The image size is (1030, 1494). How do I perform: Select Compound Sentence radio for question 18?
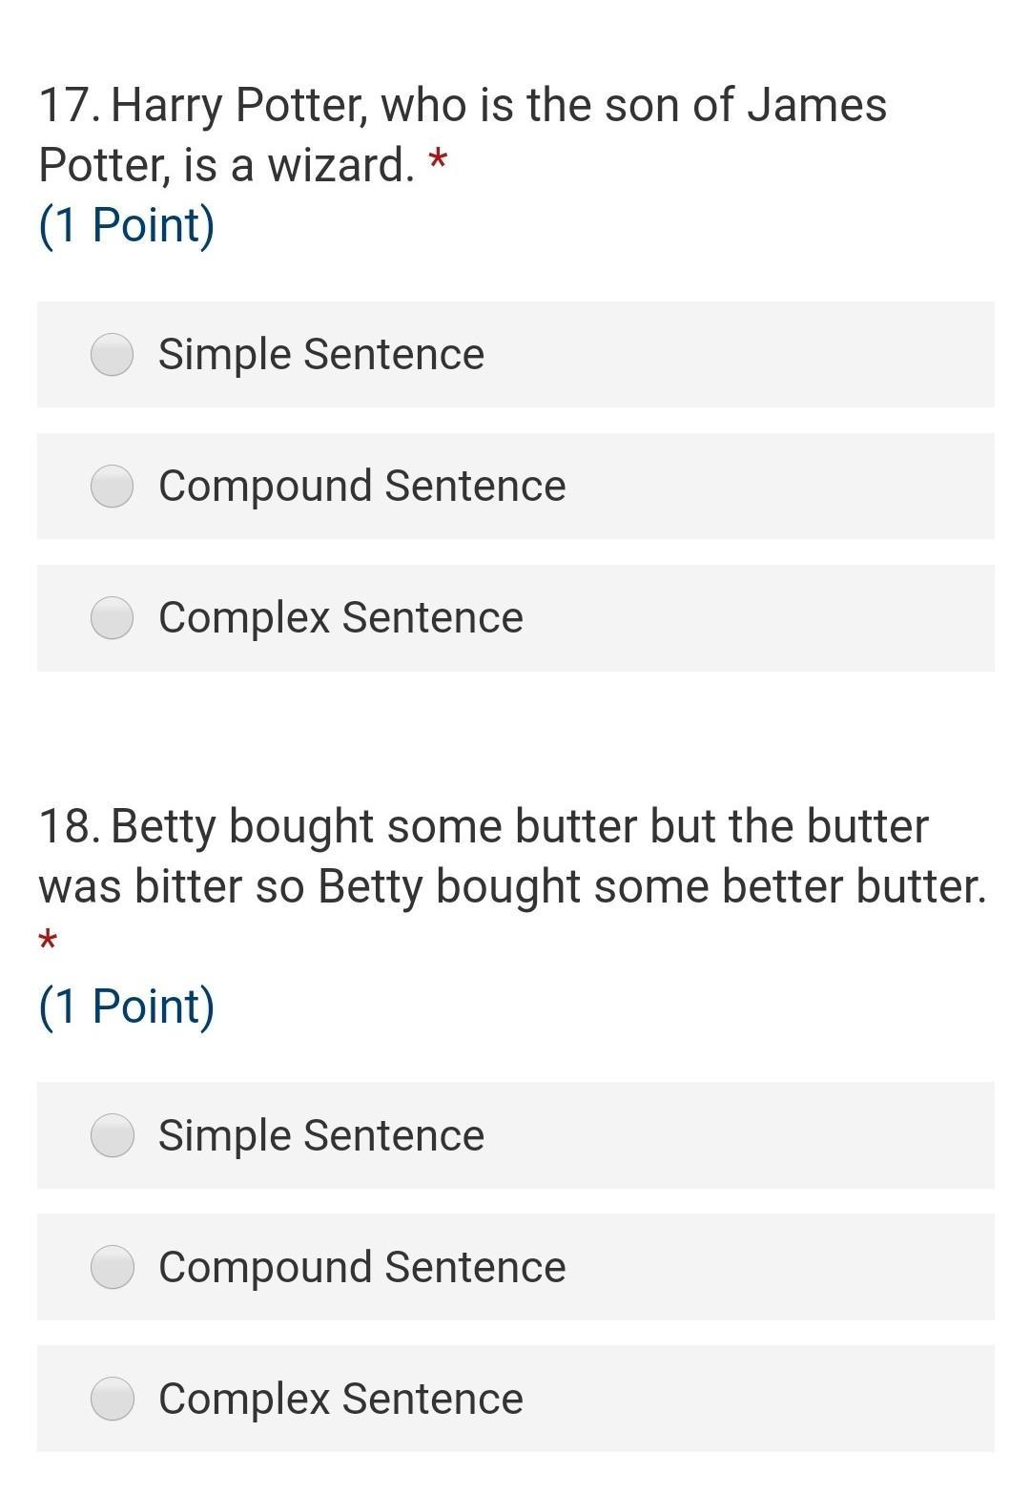click(112, 1267)
